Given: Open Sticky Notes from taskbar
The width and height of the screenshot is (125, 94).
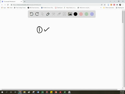Looking at the screenshot, I should pos(51,92).
